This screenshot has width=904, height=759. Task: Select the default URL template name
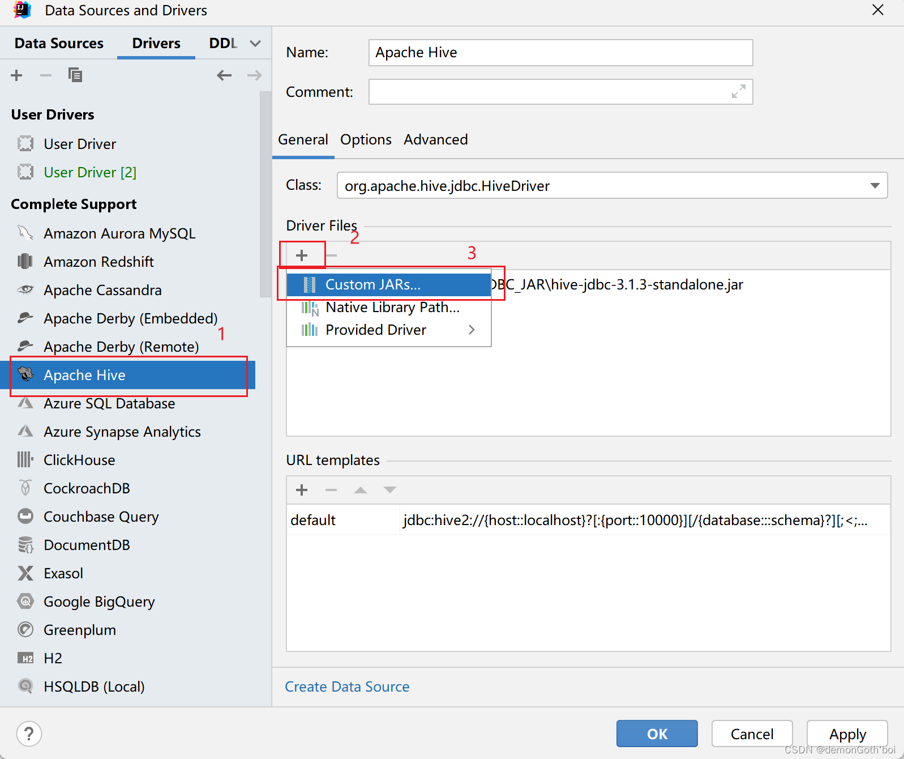tap(313, 520)
